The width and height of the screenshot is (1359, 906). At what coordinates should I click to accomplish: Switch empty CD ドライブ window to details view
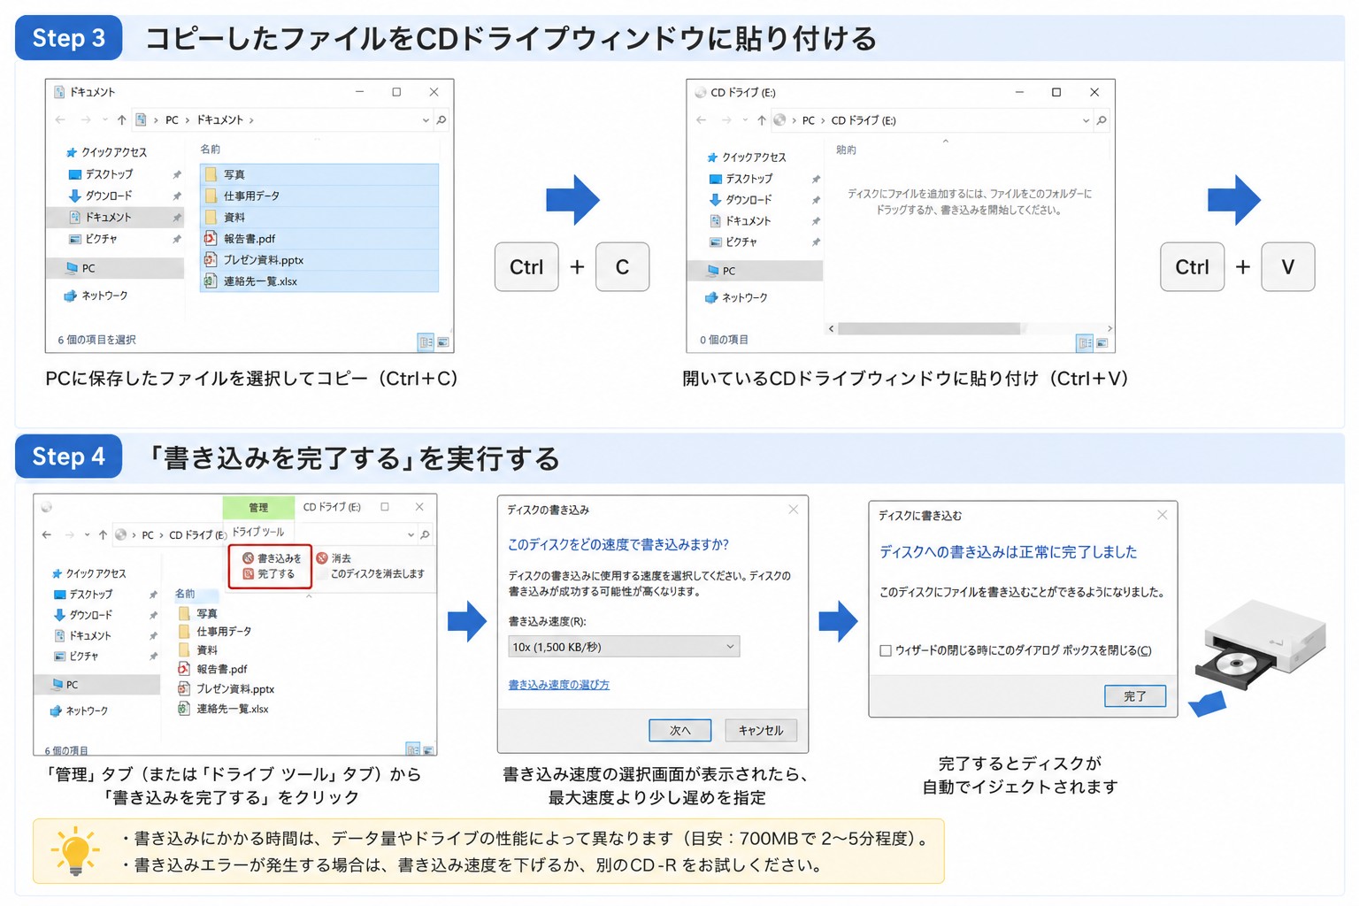(1085, 342)
